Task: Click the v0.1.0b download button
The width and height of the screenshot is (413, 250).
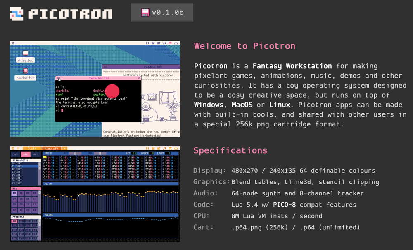Action: (x=162, y=12)
